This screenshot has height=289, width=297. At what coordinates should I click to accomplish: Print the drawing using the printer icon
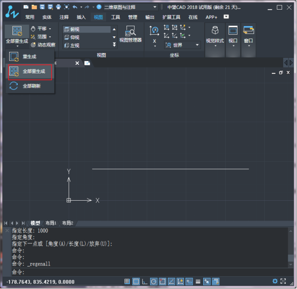pyautogui.click(x=58, y=7)
